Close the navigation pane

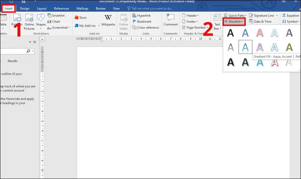(35, 42)
